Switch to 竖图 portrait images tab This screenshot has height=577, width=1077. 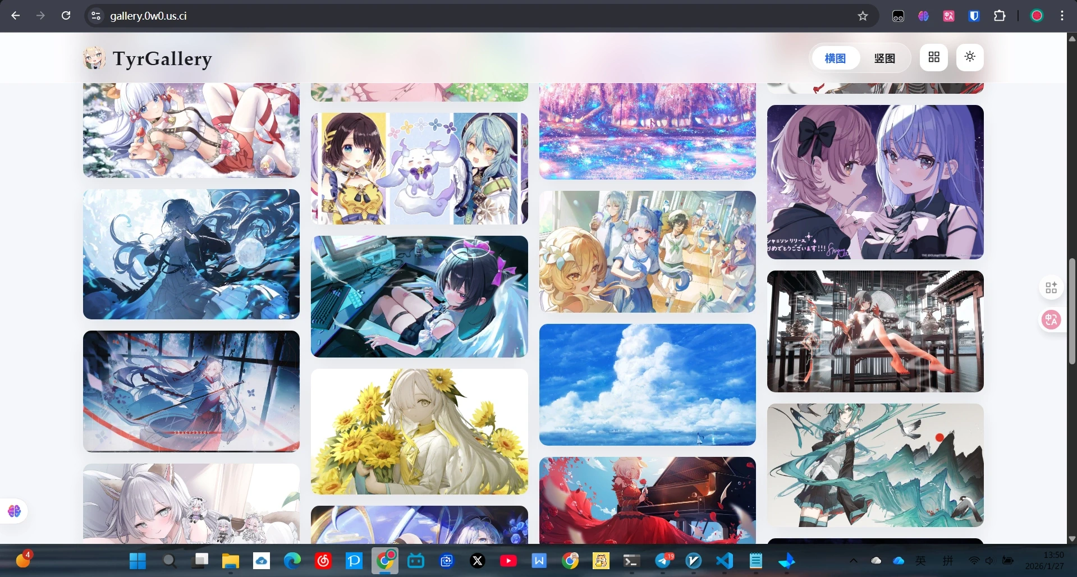coord(884,58)
